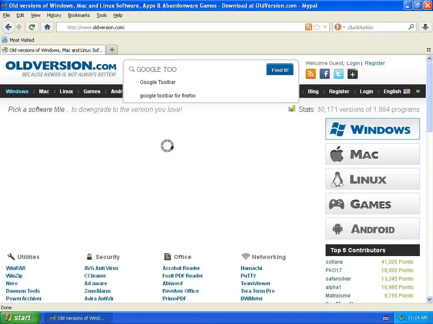Select the Old versions taskbar item
Image resolution: width=433 pixels, height=324 pixels.
pos(78,318)
